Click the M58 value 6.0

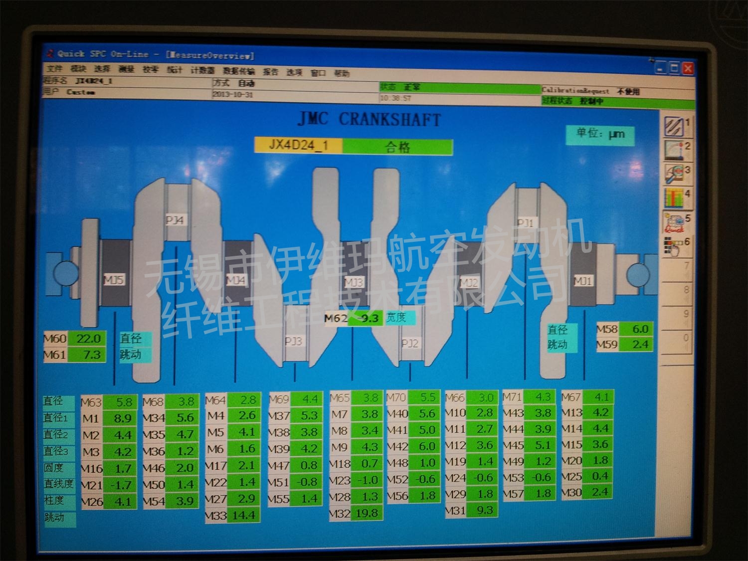click(x=636, y=329)
